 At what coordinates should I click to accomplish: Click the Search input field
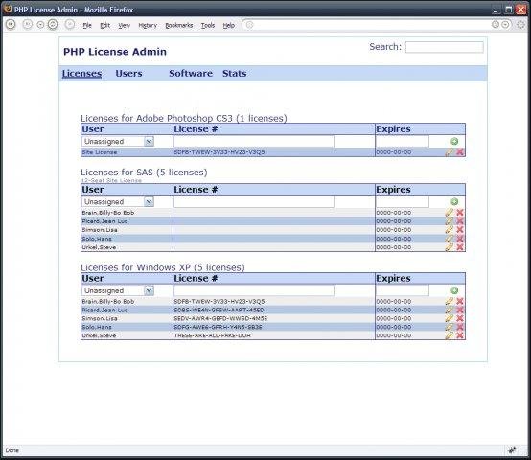[x=445, y=47]
